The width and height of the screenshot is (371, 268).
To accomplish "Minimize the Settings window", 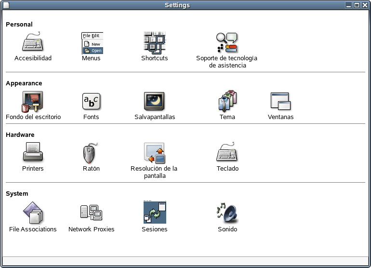I will (348, 5).
